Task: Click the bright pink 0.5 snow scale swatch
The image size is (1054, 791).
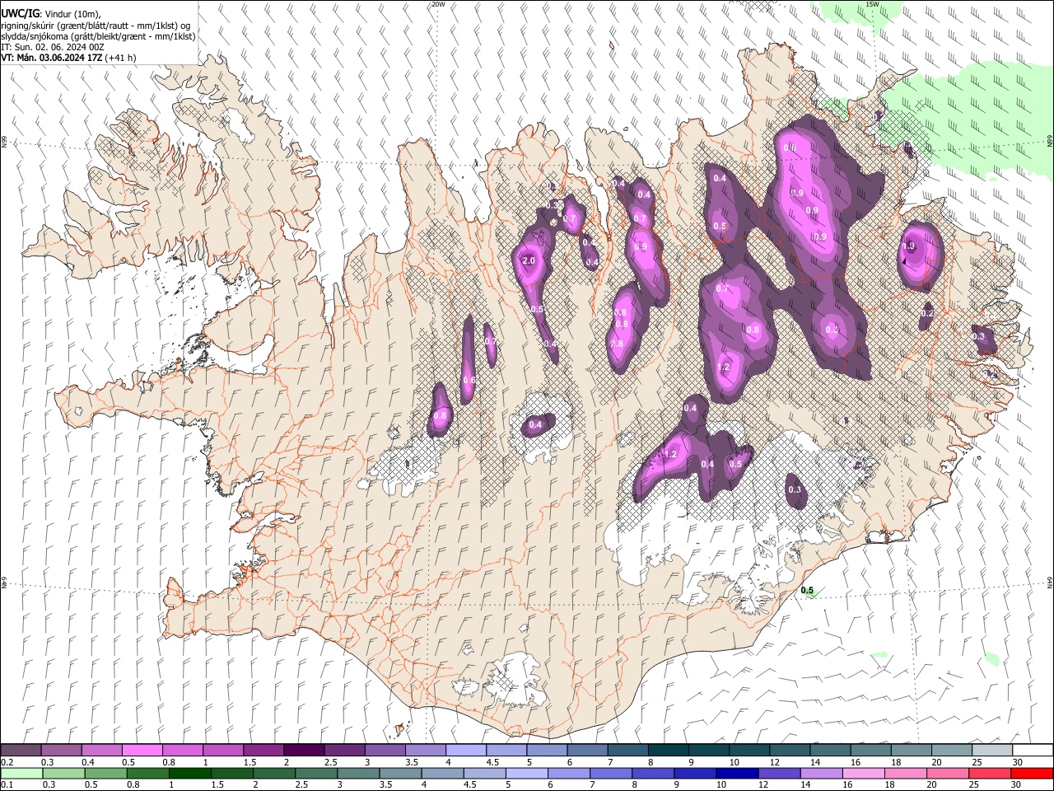Action: pos(142,751)
